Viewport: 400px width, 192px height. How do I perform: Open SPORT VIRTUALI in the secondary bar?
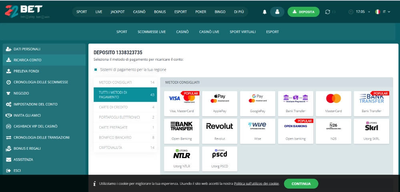pyautogui.click(x=243, y=32)
